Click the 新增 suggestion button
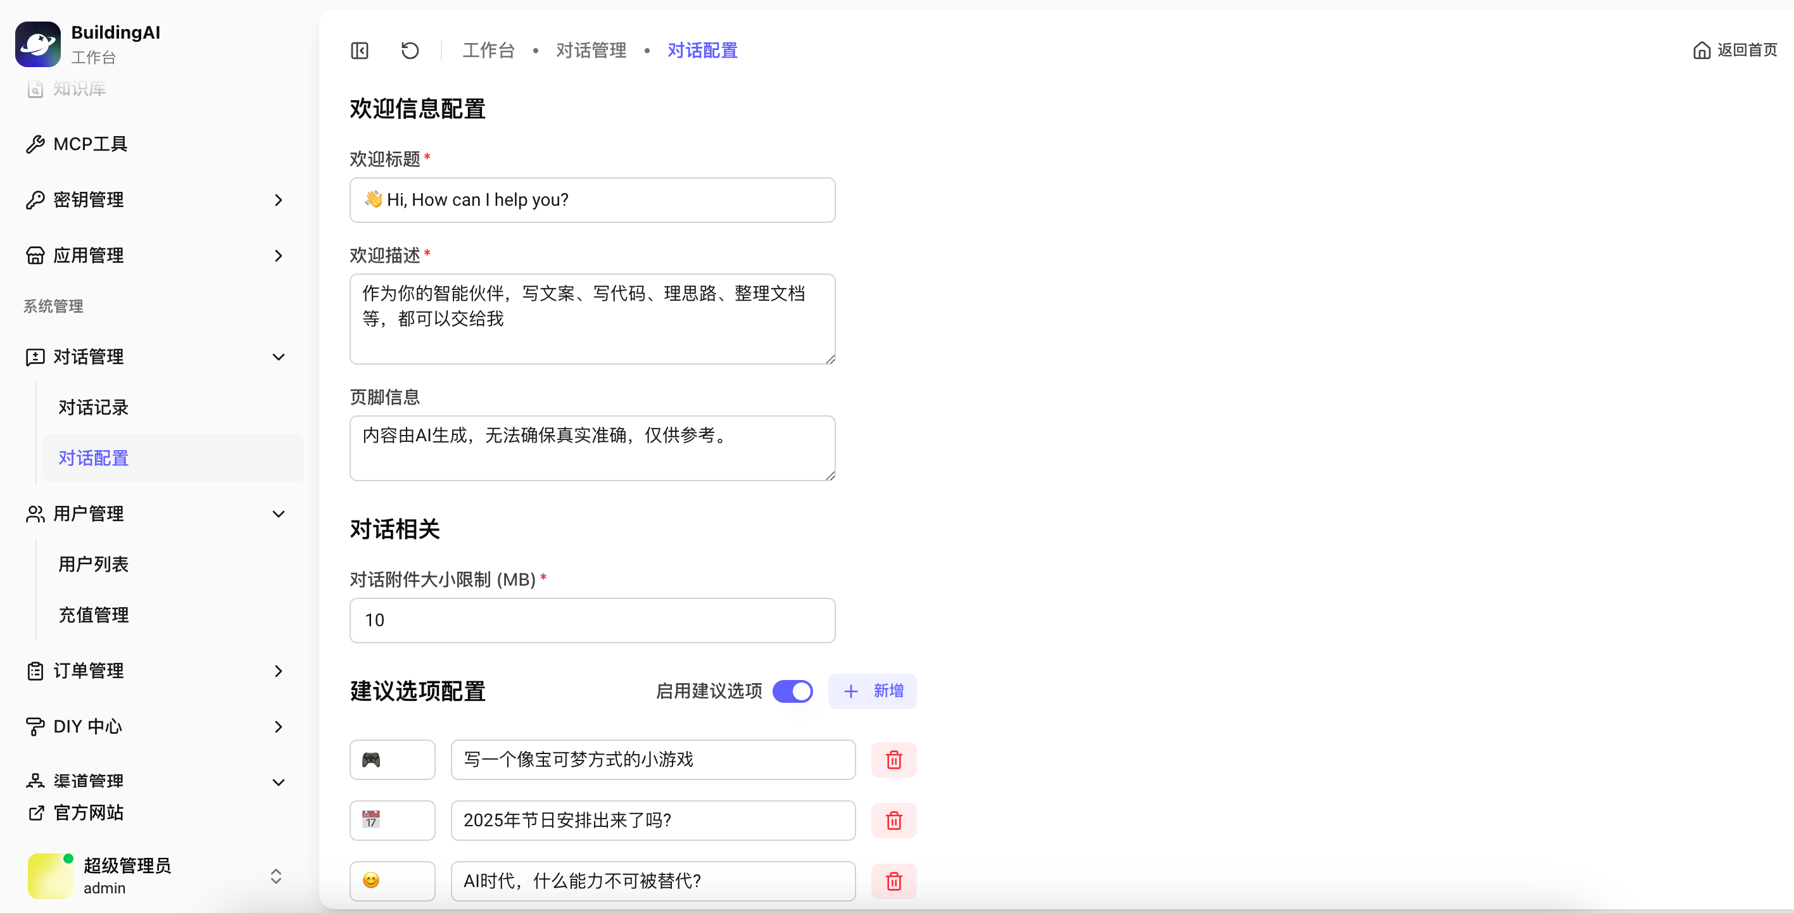The height and width of the screenshot is (913, 1794). [x=872, y=691]
